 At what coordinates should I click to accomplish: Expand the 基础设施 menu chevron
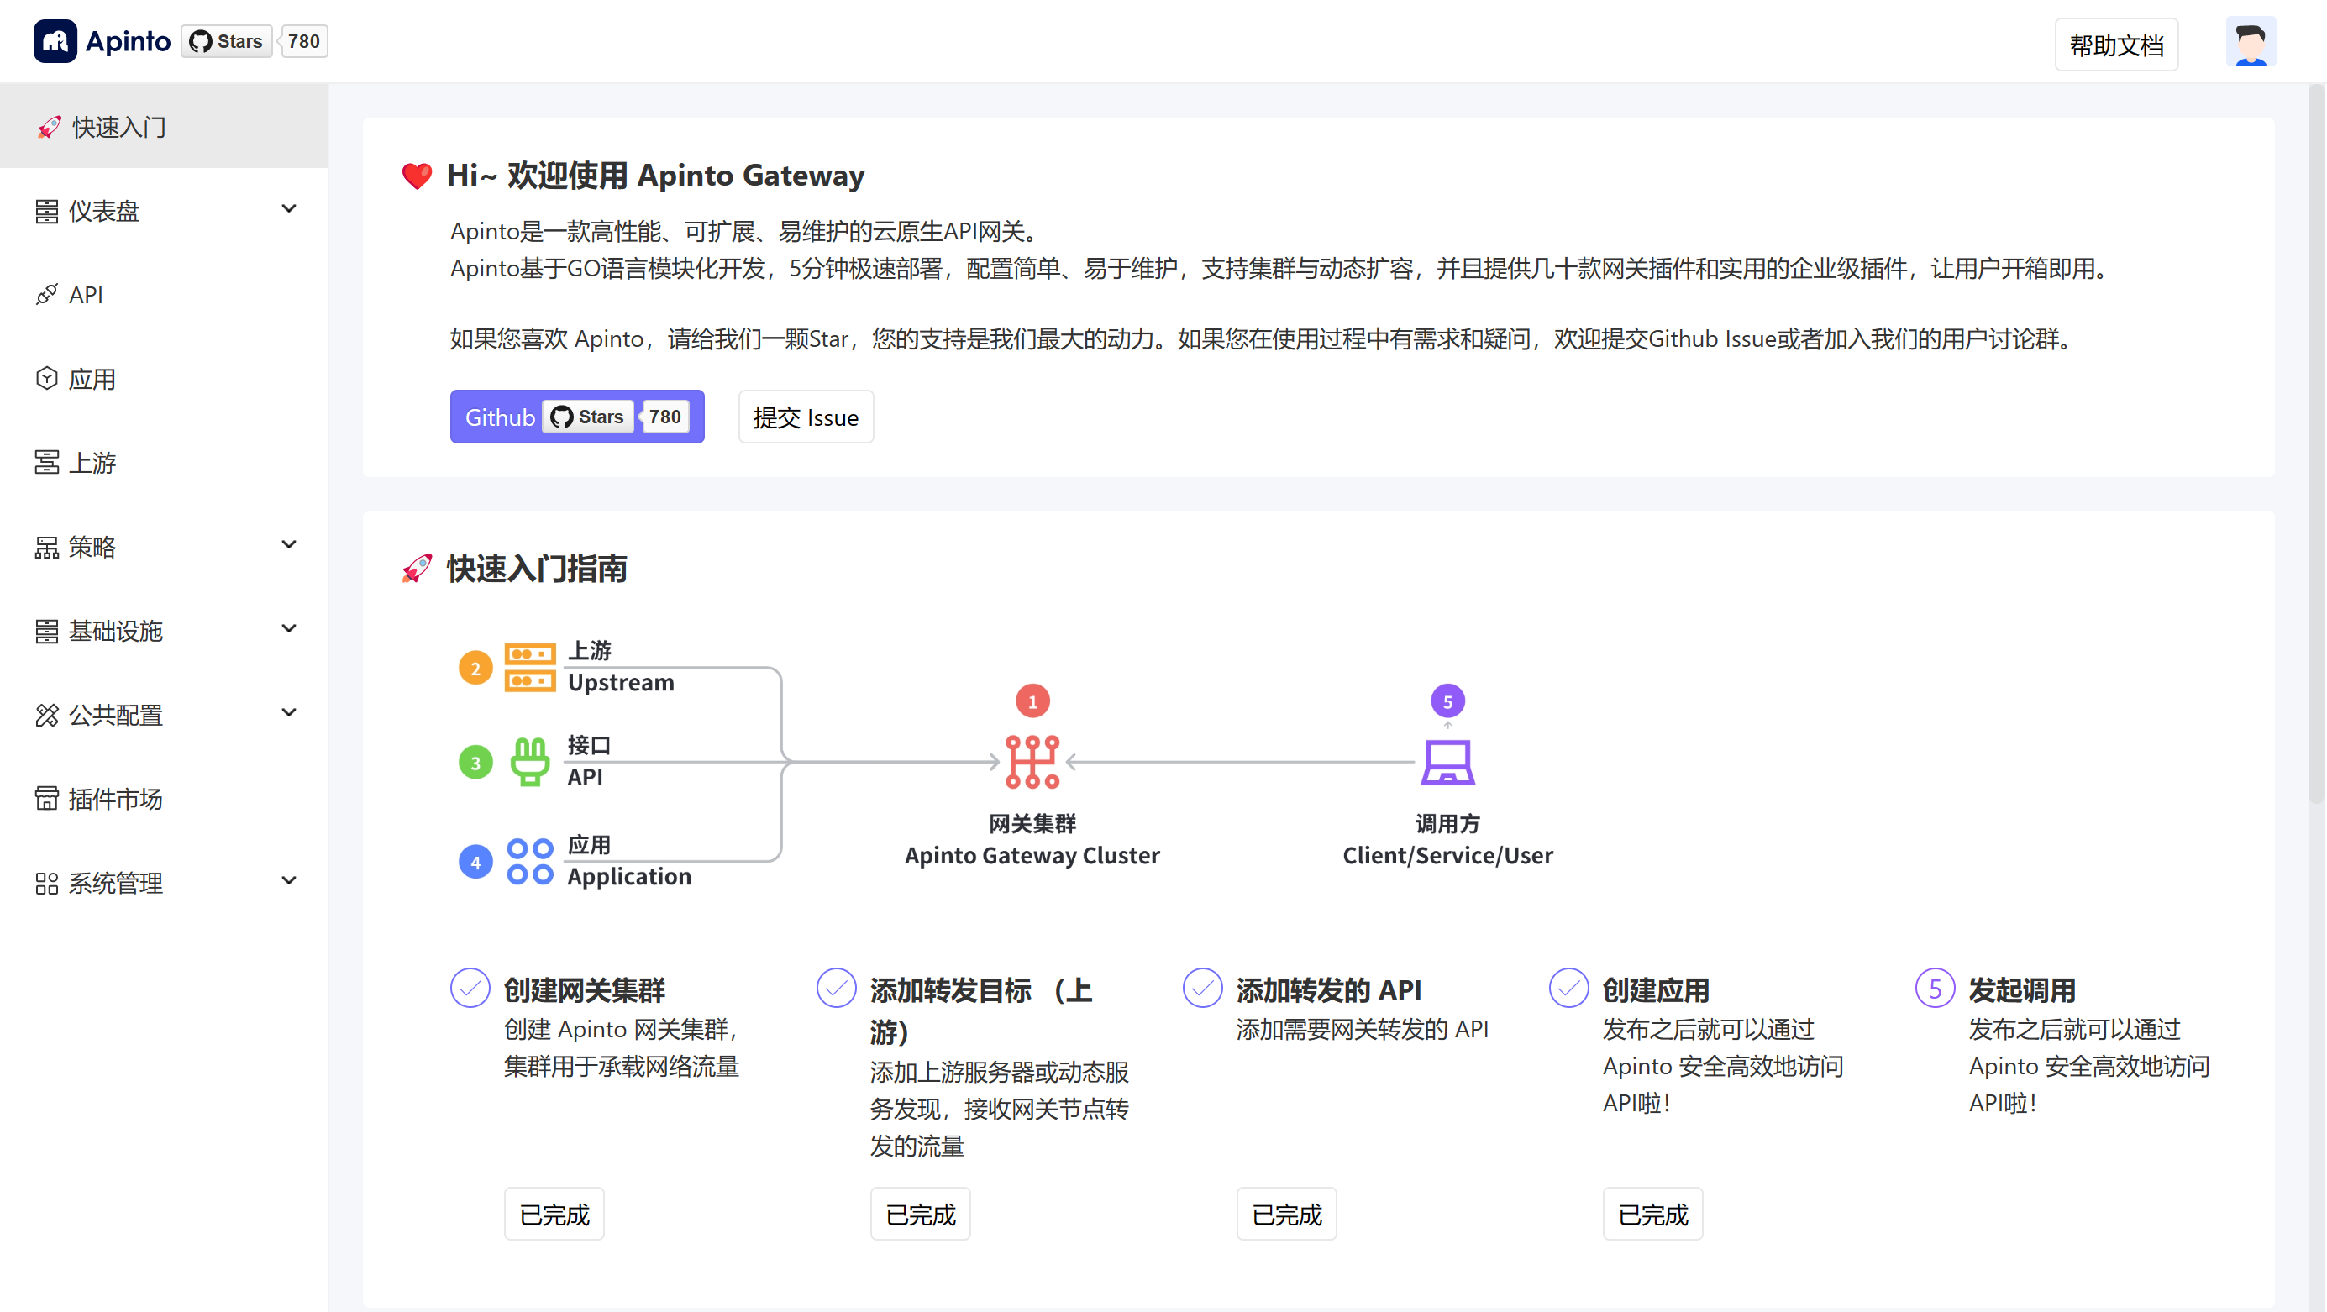[289, 629]
